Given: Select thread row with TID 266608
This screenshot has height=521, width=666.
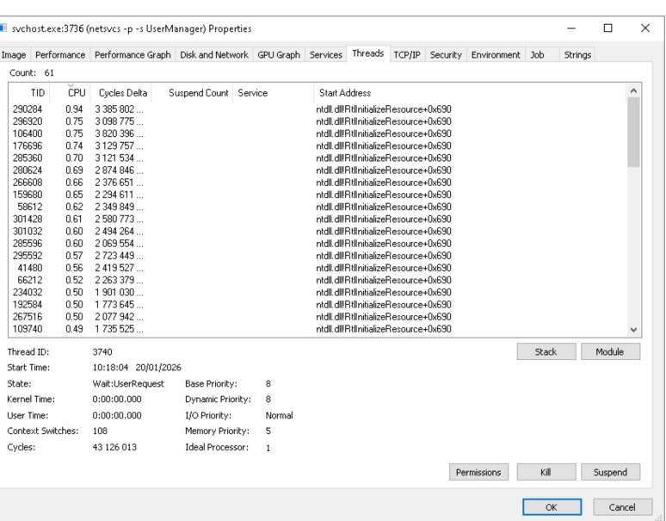Looking at the screenshot, I should coord(317,183).
